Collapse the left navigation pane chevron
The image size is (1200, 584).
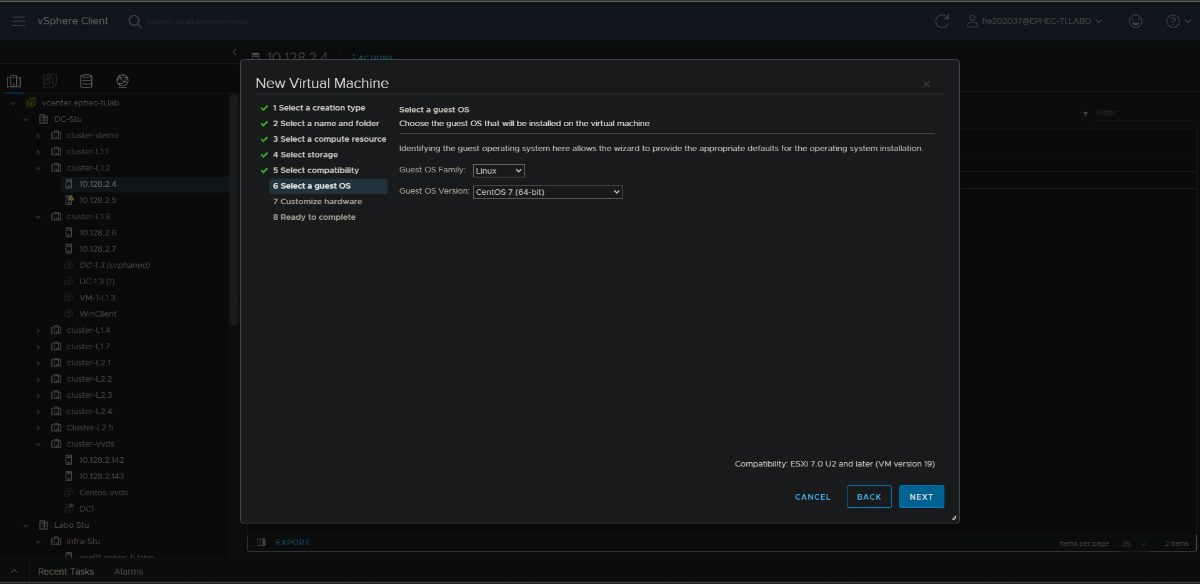tap(234, 52)
